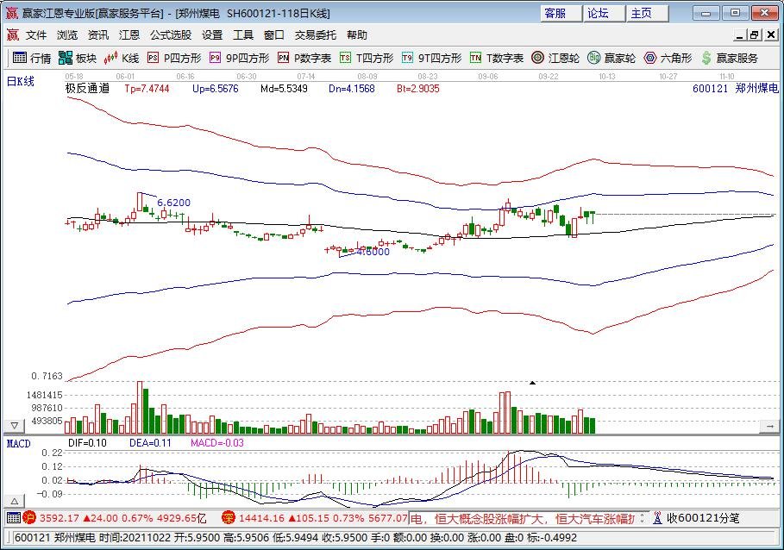Click right-arrow button at volume panel edge
This screenshot has width=784, height=550.
[x=769, y=426]
